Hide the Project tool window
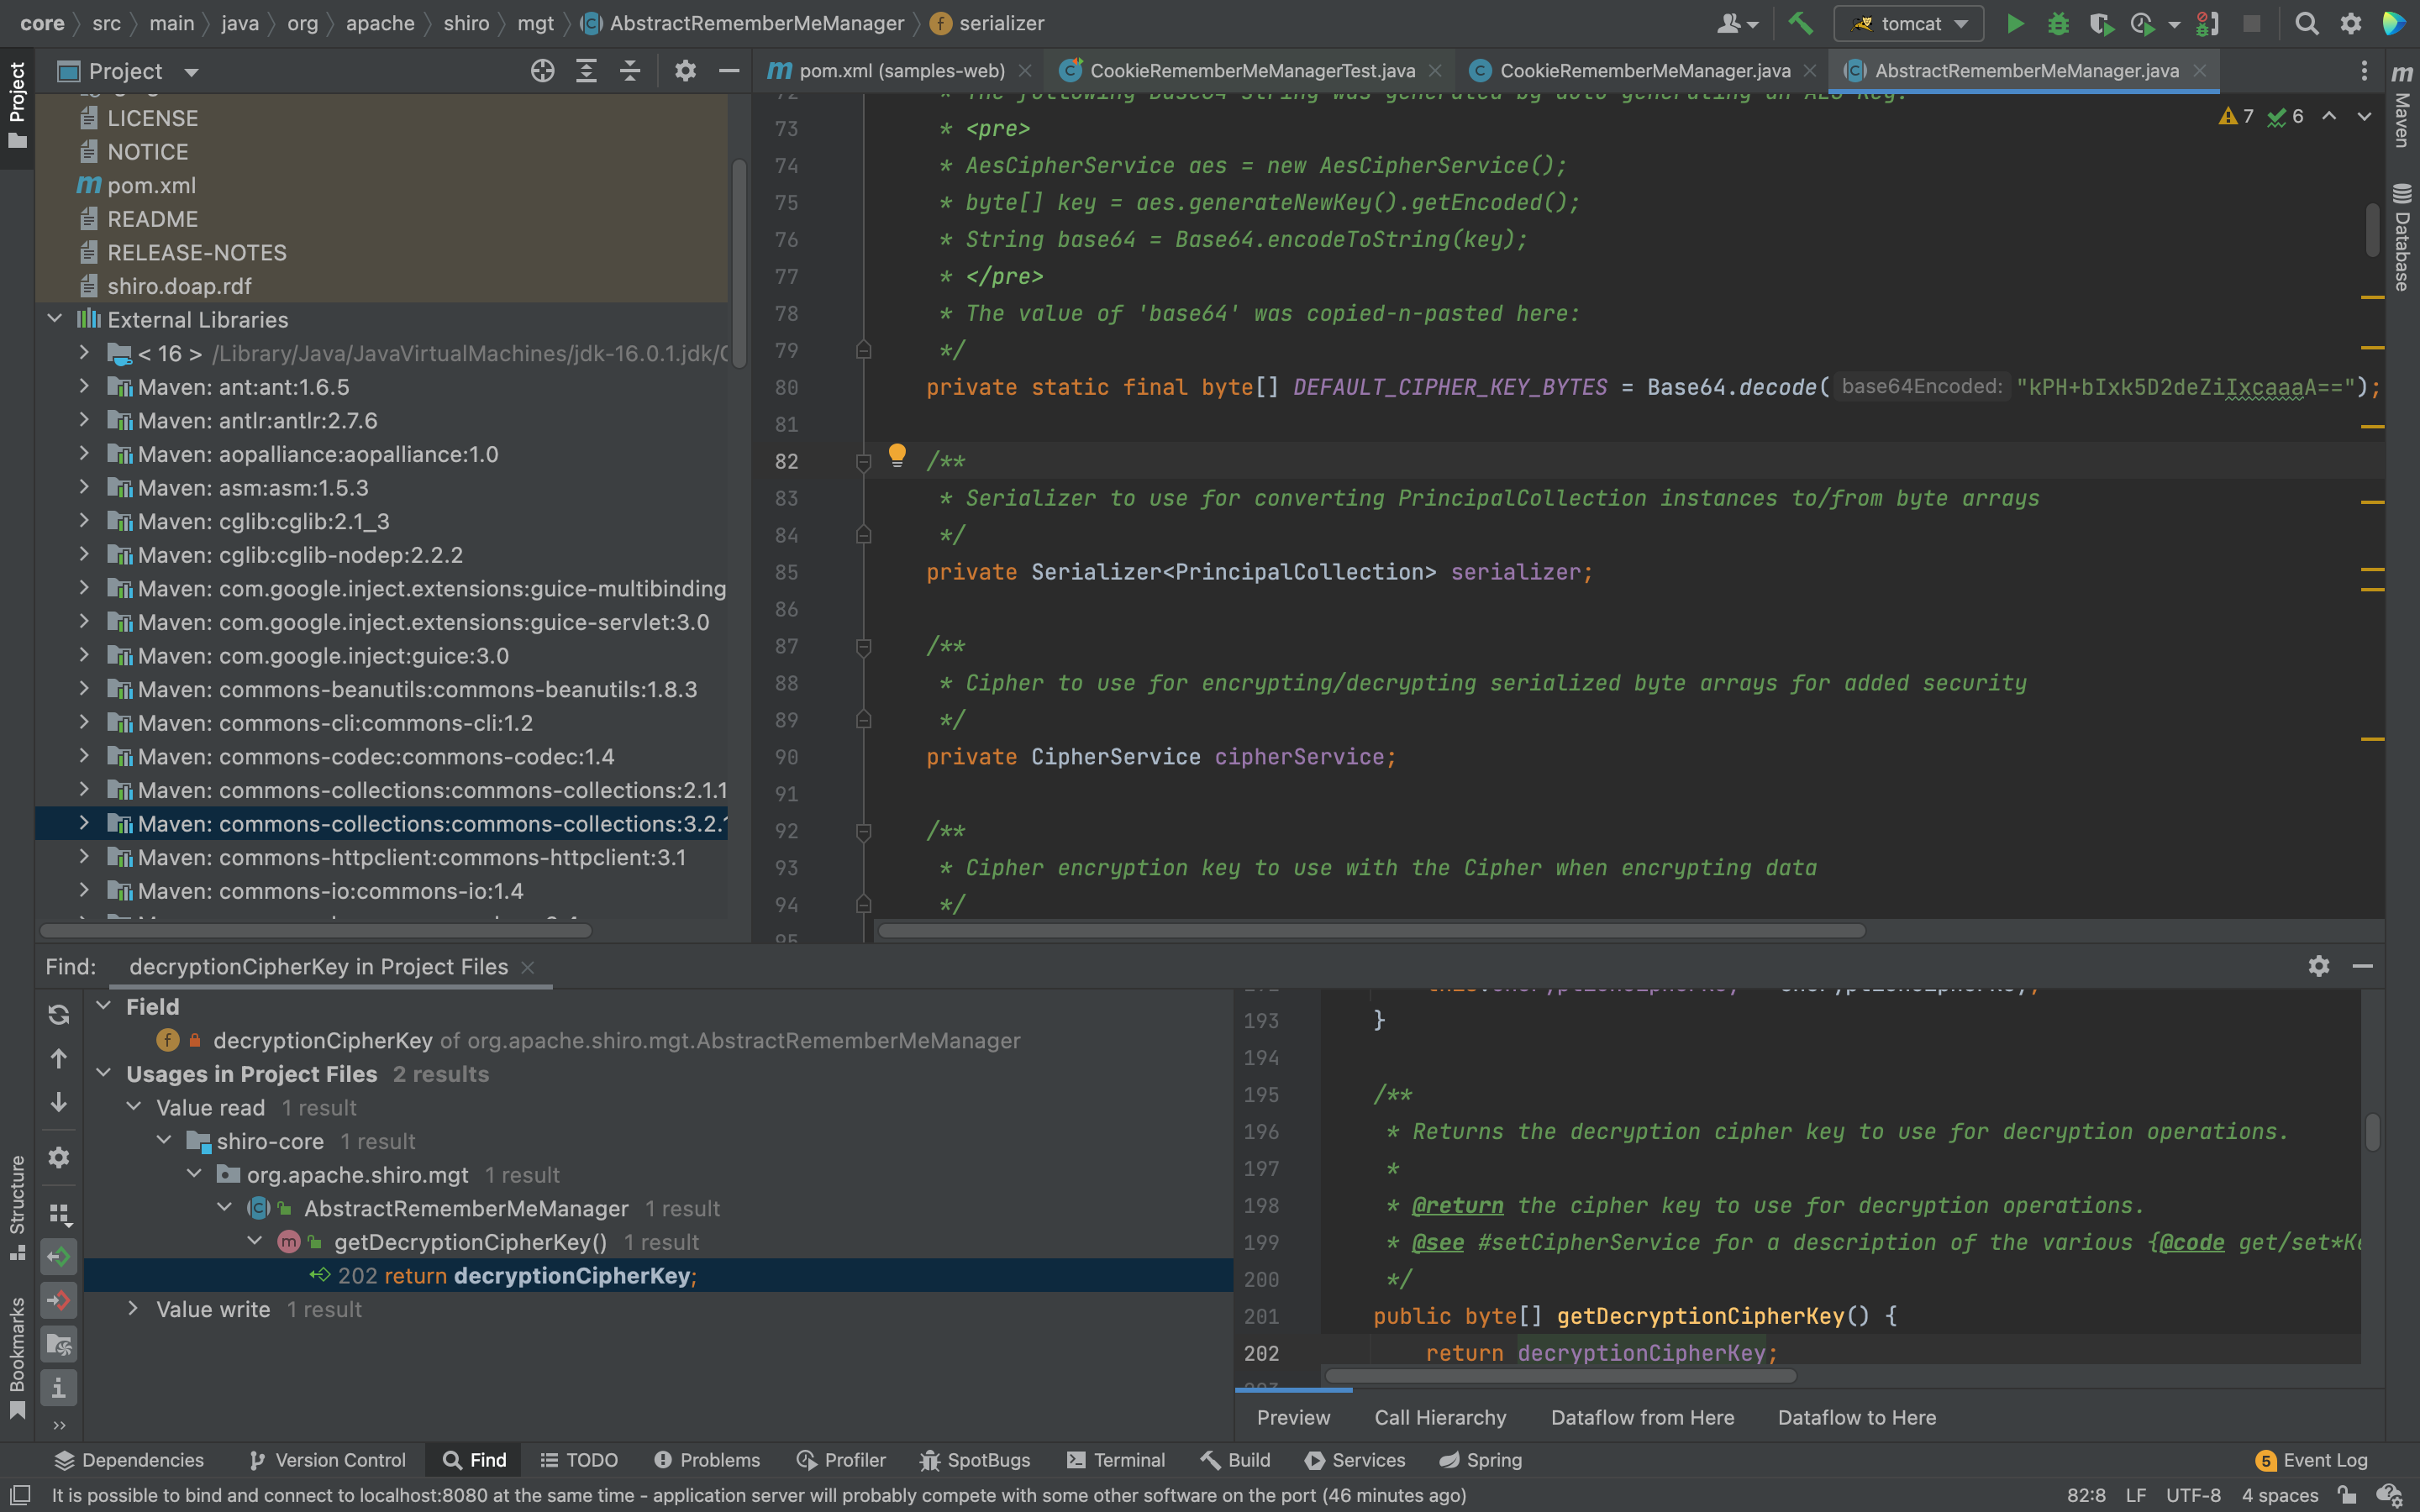 pos(729,71)
